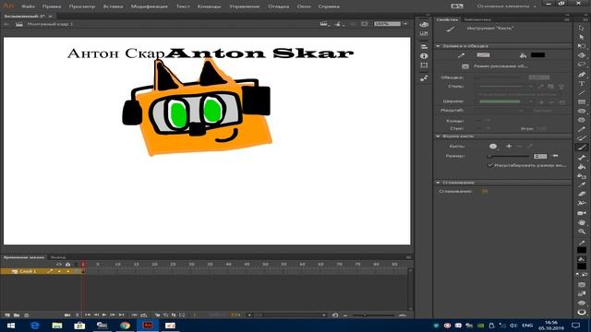Select the Oval tool
Viewport: 591px width, 332px height.
(x=581, y=111)
